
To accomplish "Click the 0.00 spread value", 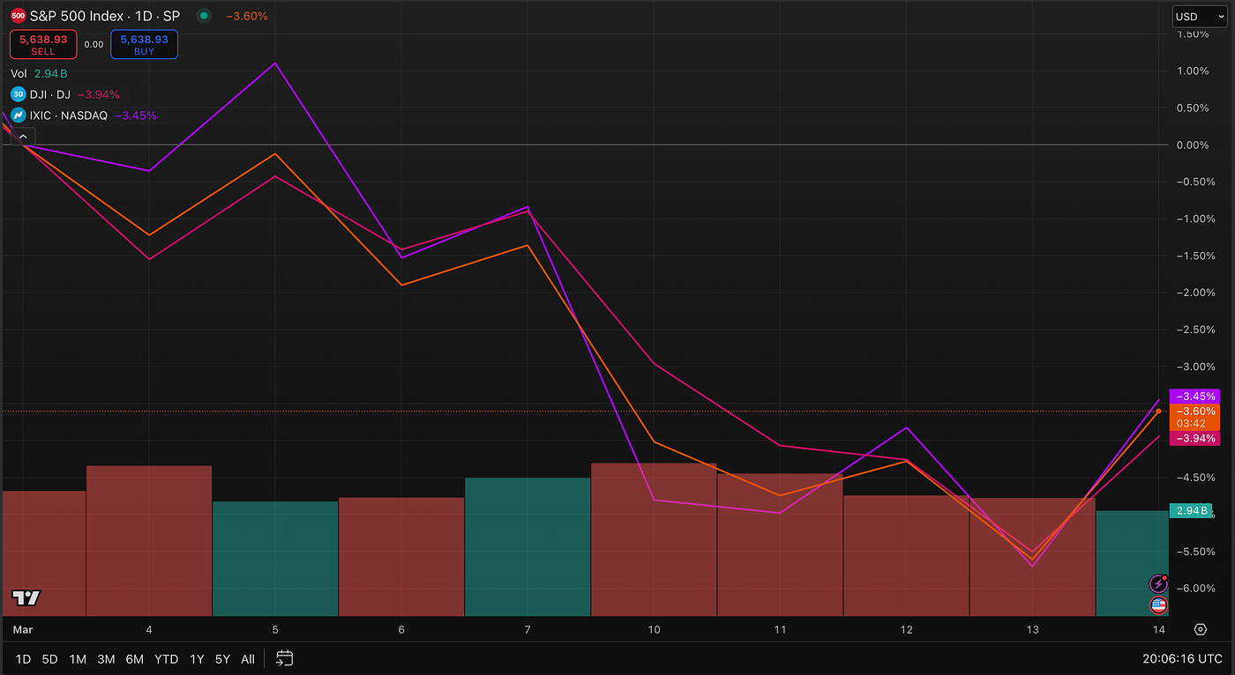I will point(94,44).
